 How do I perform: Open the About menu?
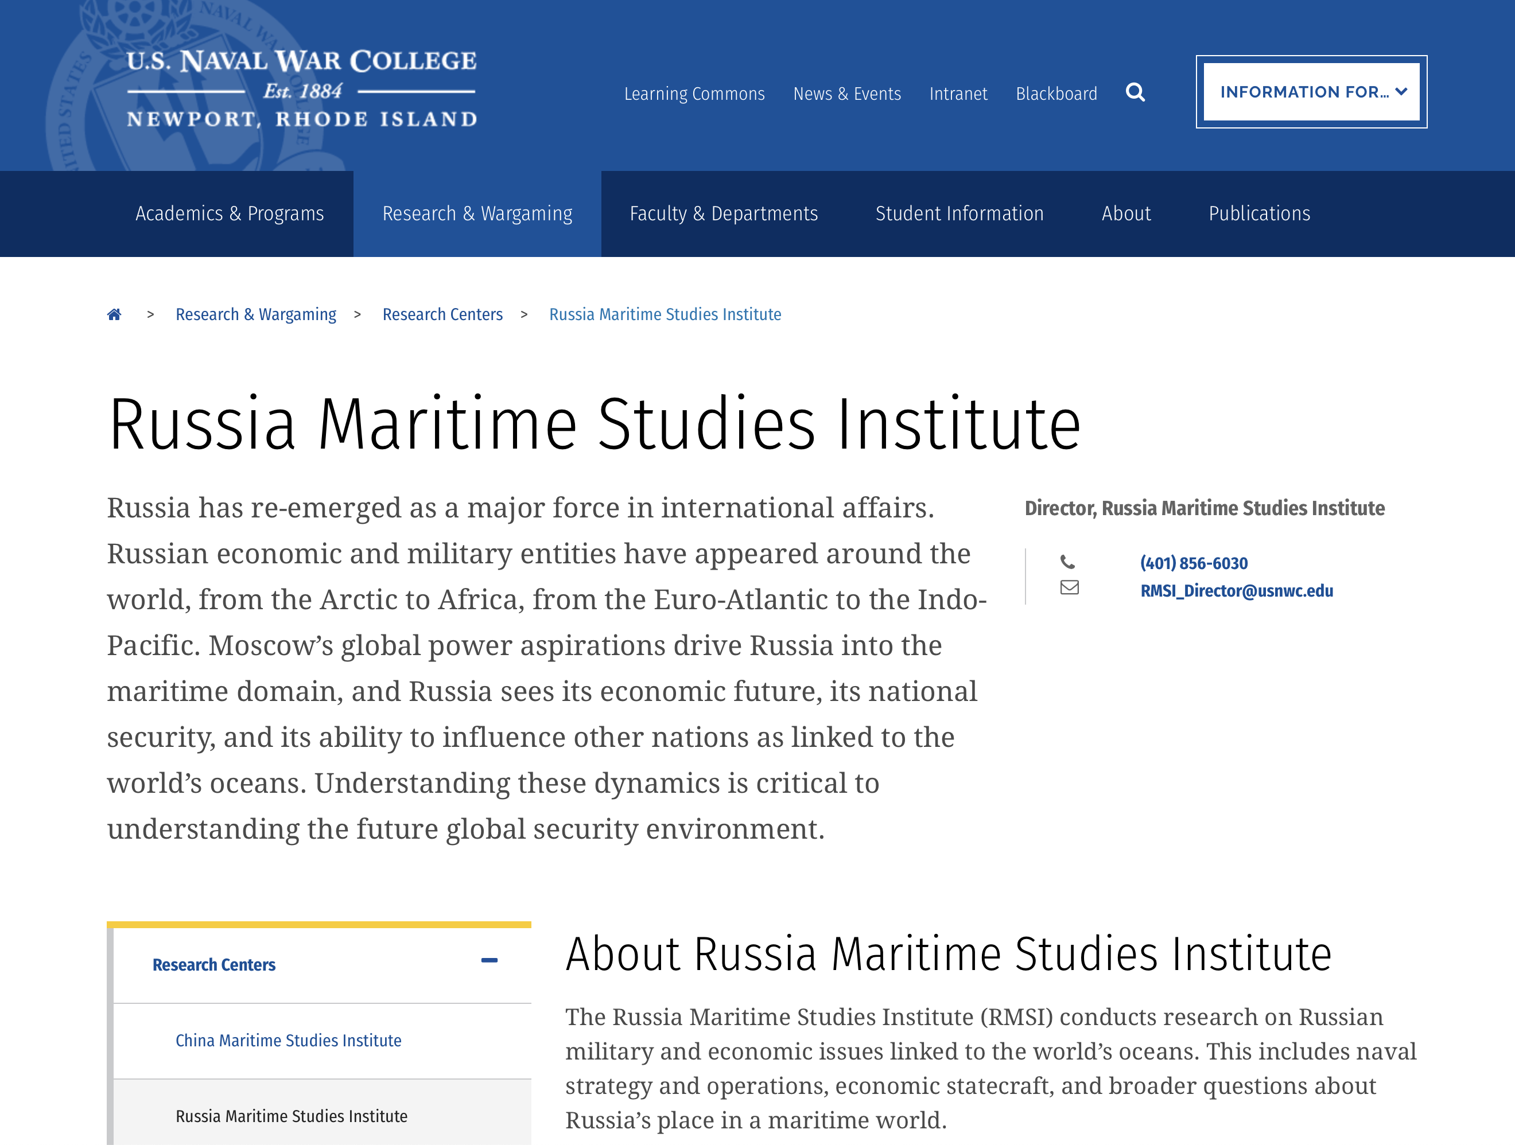(1126, 213)
